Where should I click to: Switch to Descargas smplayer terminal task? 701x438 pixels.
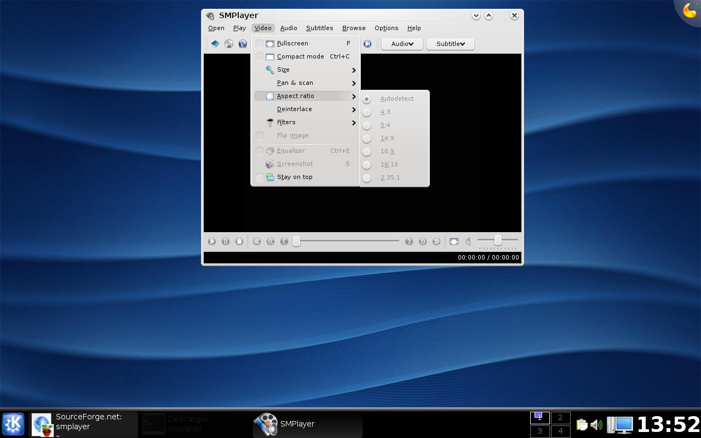coord(194,424)
